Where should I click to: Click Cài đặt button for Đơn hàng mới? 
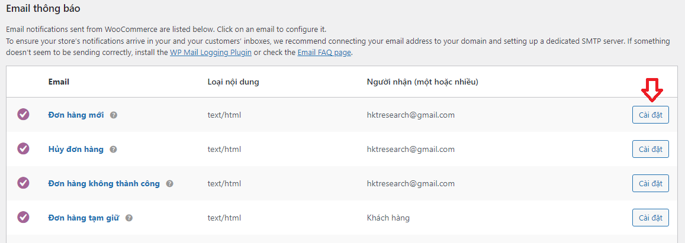click(650, 115)
